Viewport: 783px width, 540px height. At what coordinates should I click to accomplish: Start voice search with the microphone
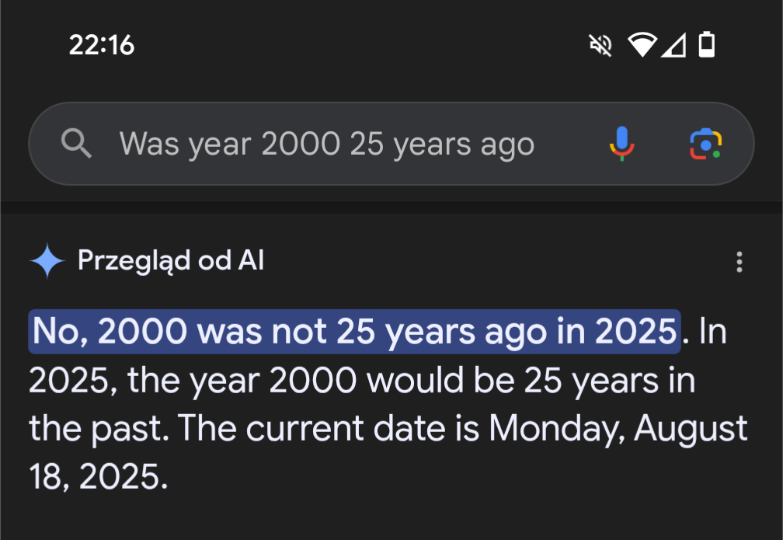621,144
